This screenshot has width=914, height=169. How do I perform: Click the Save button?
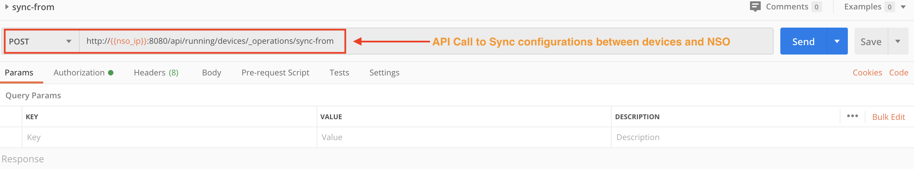pyautogui.click(x=871, y=41)
